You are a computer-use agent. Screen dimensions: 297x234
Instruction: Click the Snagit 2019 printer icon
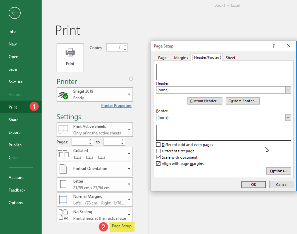pos(63,95)
